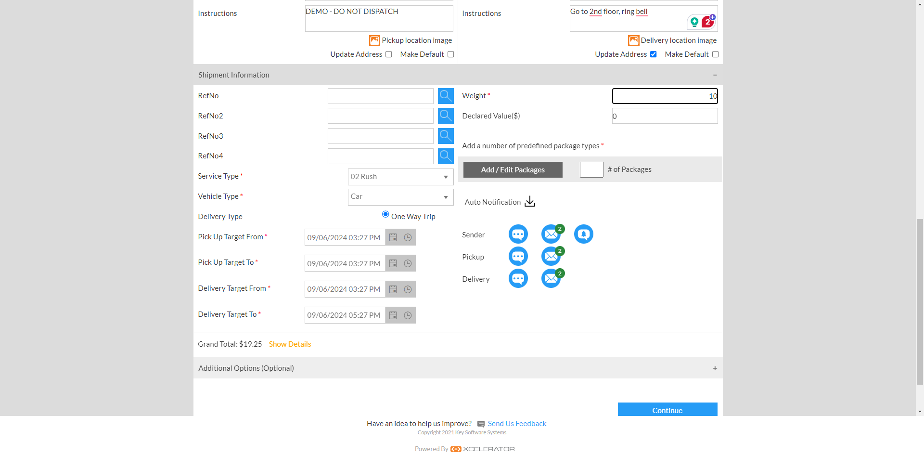924x455 pixels.
Task: Open calendar for Pick Up Target From
Action: tap(393, 237)
